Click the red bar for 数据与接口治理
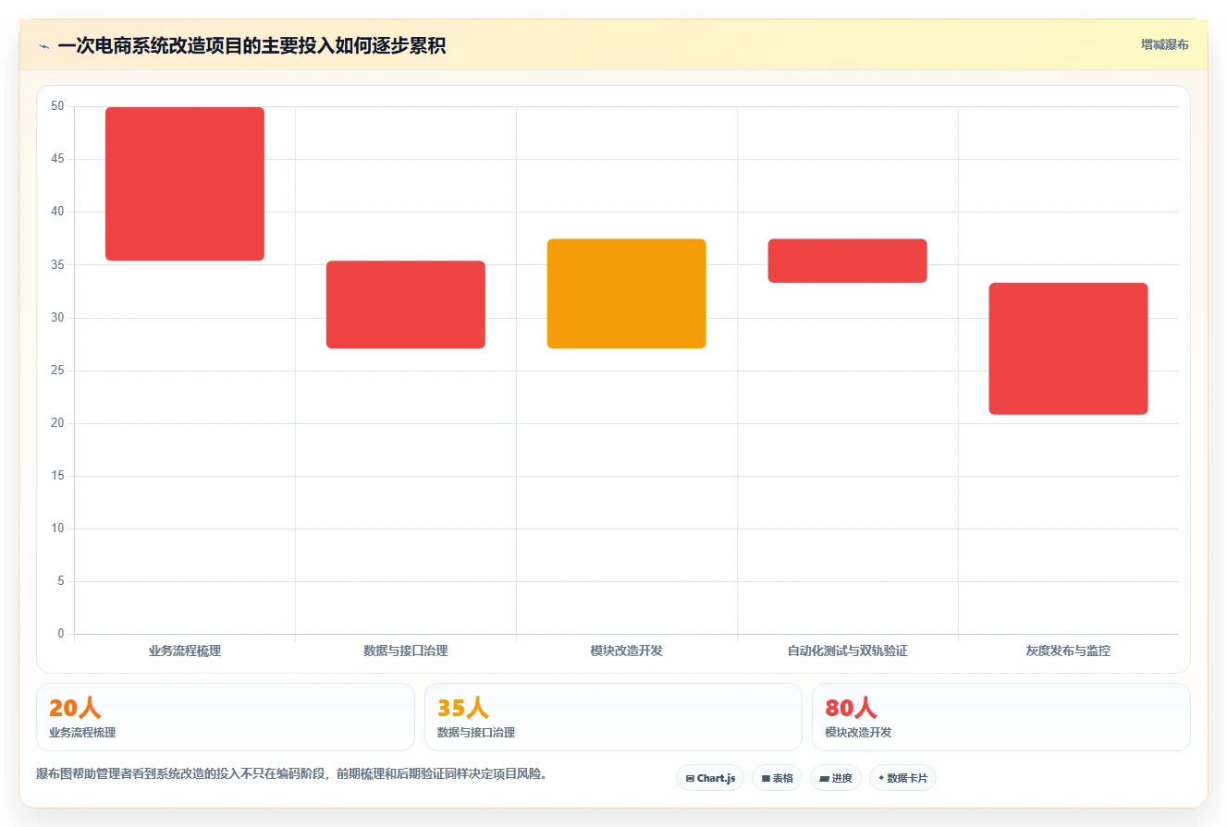1227x827 pixels. (406, 305)
